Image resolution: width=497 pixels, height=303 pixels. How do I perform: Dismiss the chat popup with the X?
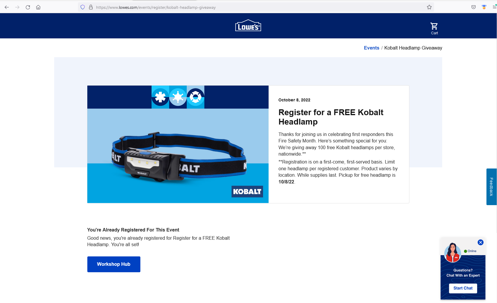tap(480, 242)
